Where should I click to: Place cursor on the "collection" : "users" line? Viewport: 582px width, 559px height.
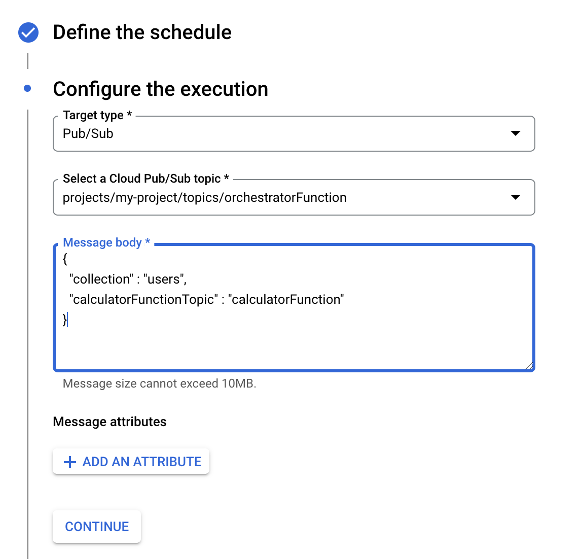[x=129, y=279]
